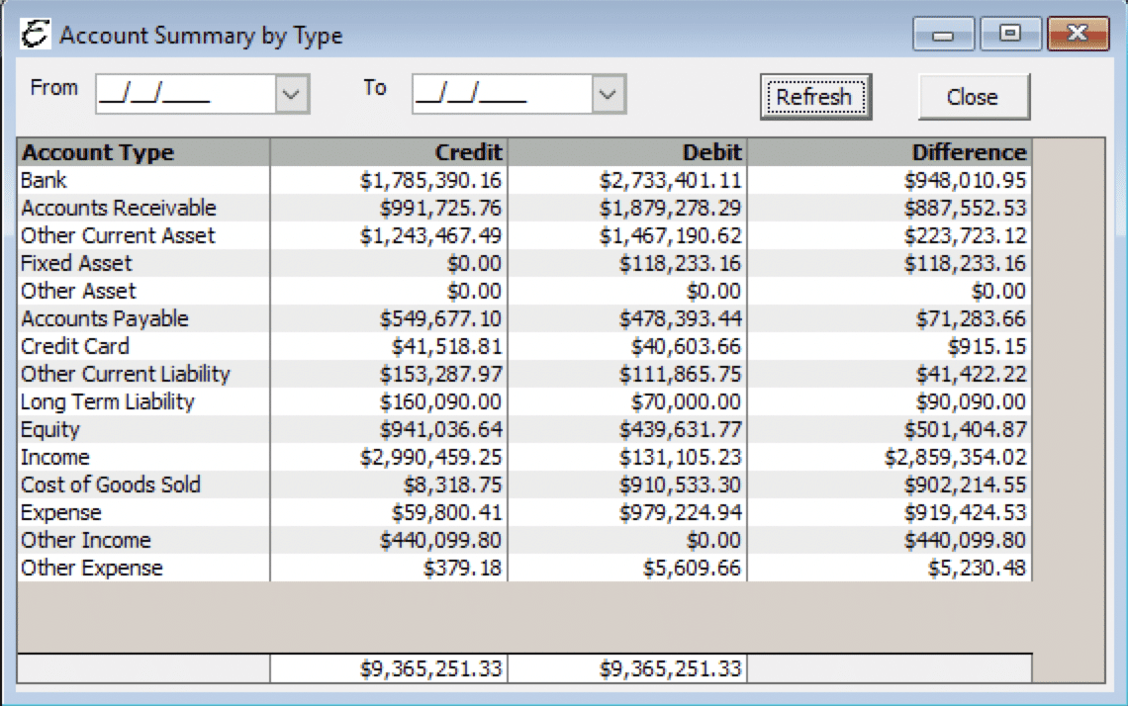1128x706 pixels.
Task: Select the Difference column header
Action: (888, 152)
